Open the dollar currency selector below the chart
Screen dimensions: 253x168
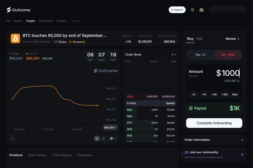tap(113, 139)
